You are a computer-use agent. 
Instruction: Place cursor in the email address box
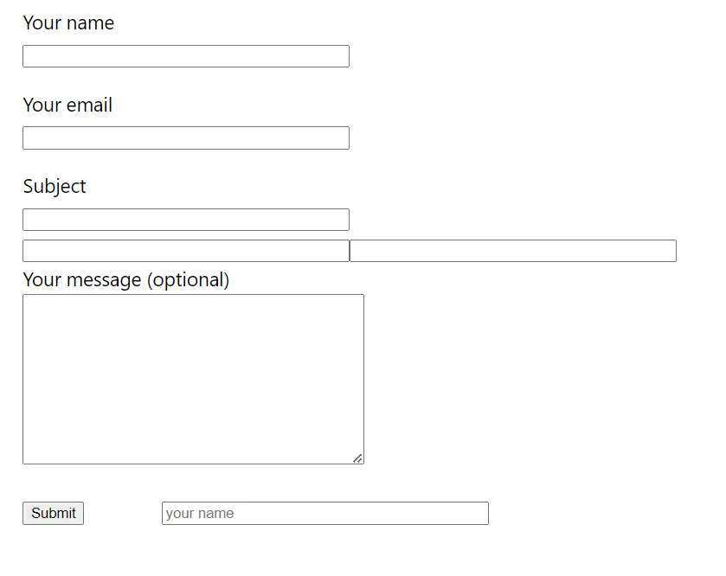185,138
